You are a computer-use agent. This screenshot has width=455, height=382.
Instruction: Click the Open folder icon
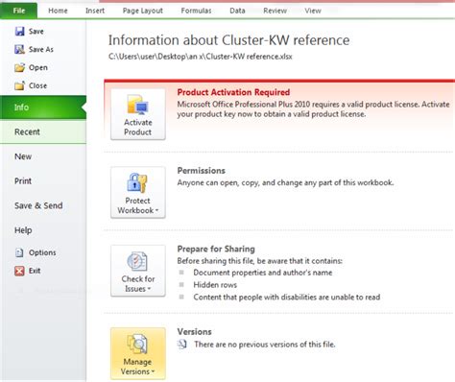pos(19,67)
